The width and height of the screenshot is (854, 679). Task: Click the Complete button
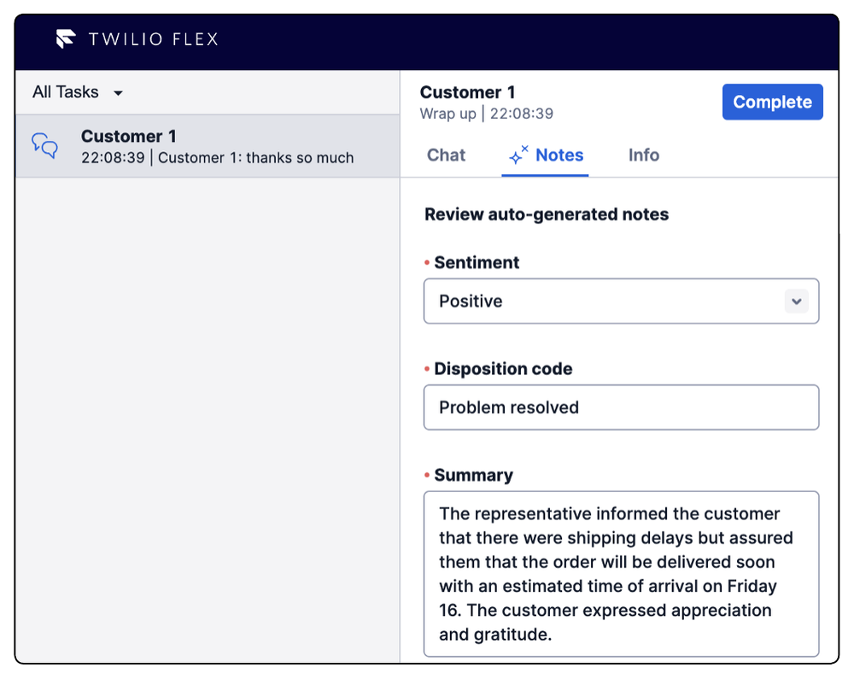(x=772, y=102)
